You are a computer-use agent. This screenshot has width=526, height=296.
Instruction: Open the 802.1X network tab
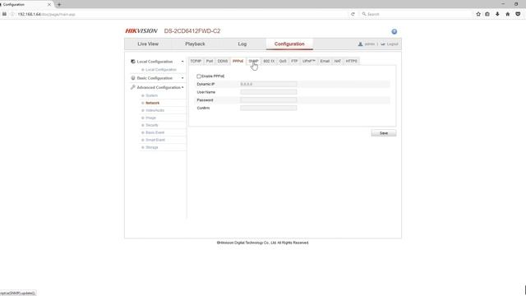click(269, 61)
